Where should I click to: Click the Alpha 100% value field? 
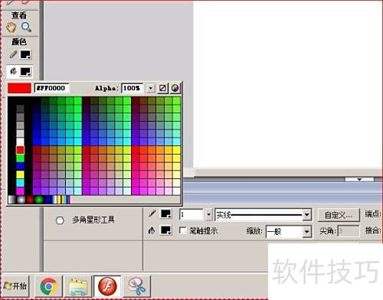coord(132,88)
